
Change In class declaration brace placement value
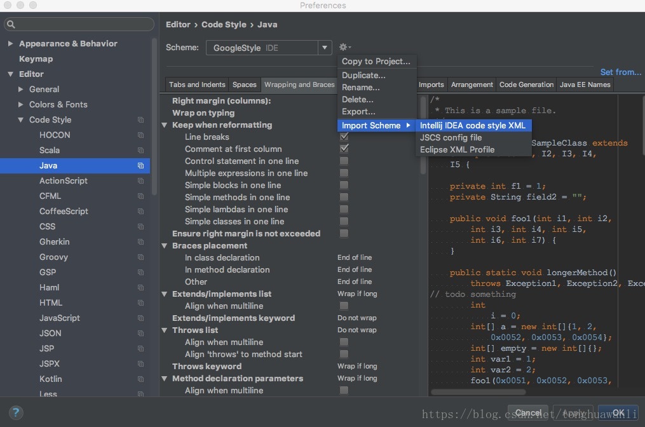[355, 257]
